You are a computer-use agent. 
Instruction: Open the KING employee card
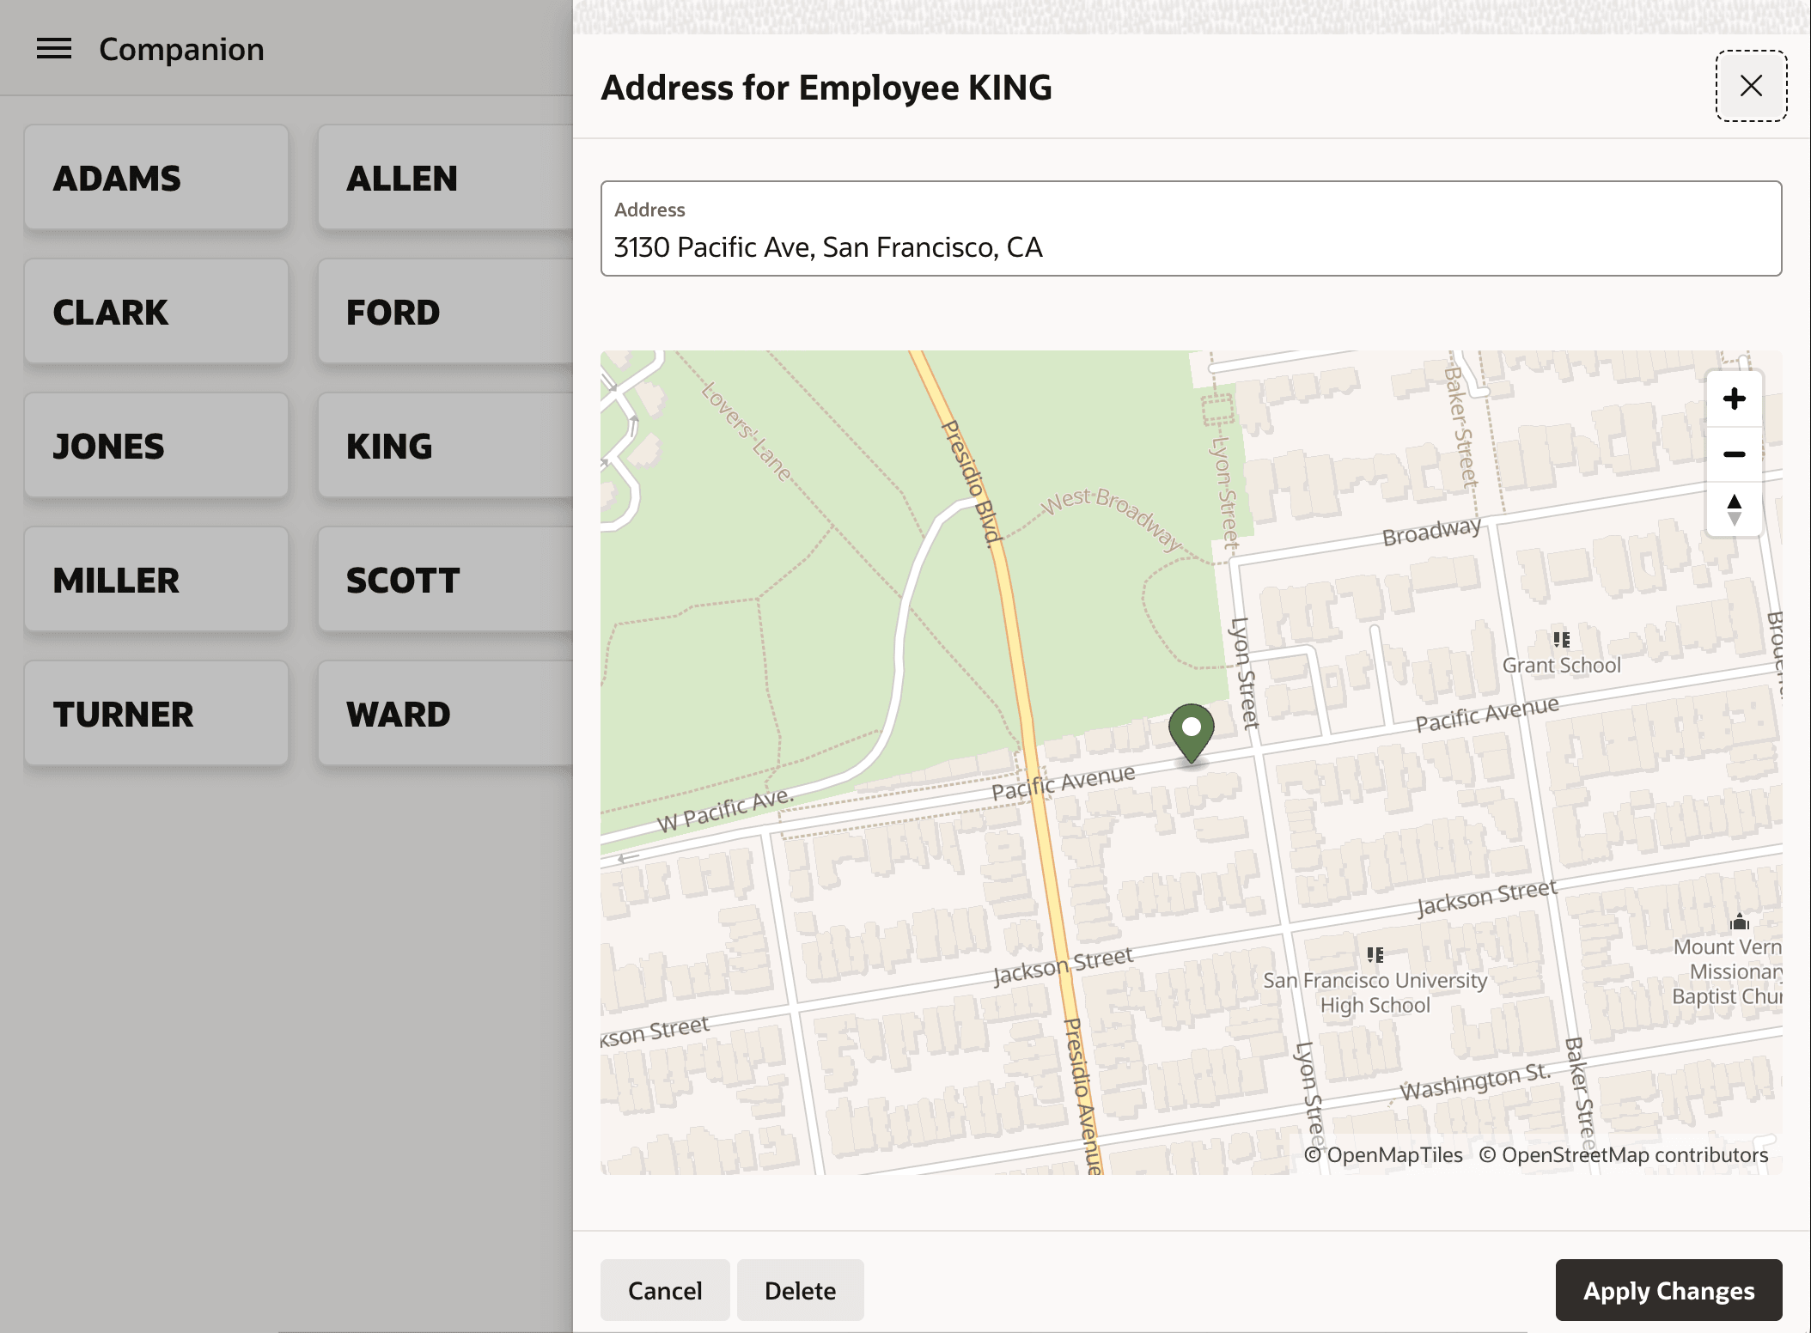click(x=445, y=446)
